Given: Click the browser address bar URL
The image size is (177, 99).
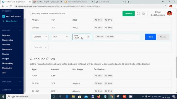Looking at the screenshot, I should point(59,6).
